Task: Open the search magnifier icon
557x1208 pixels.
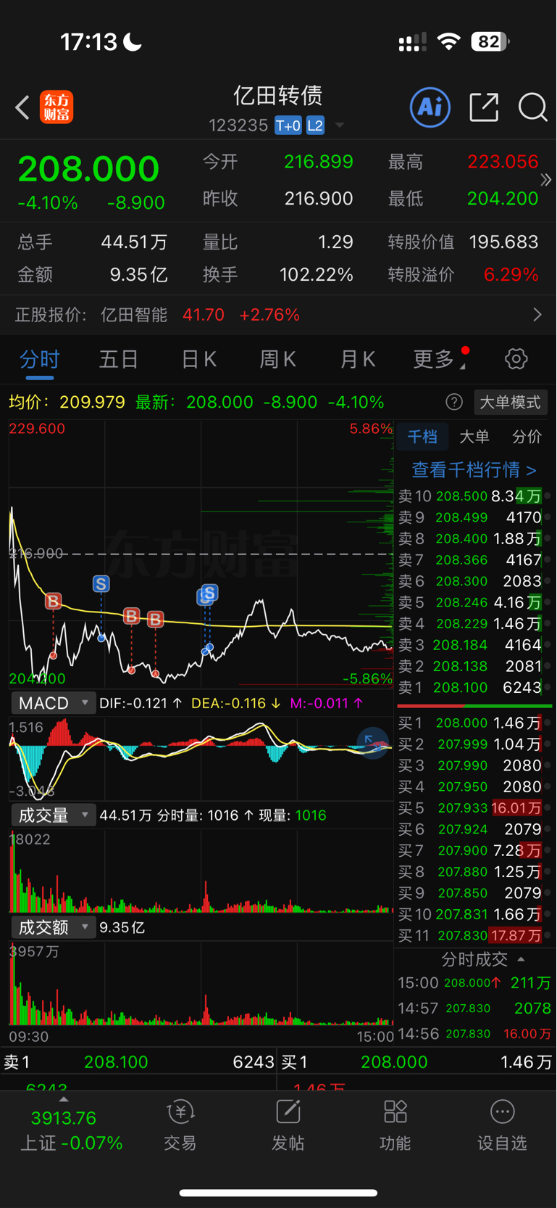Action: [532, 107]
